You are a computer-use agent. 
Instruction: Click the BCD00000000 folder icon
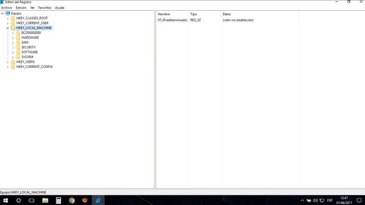coord(18,33)
